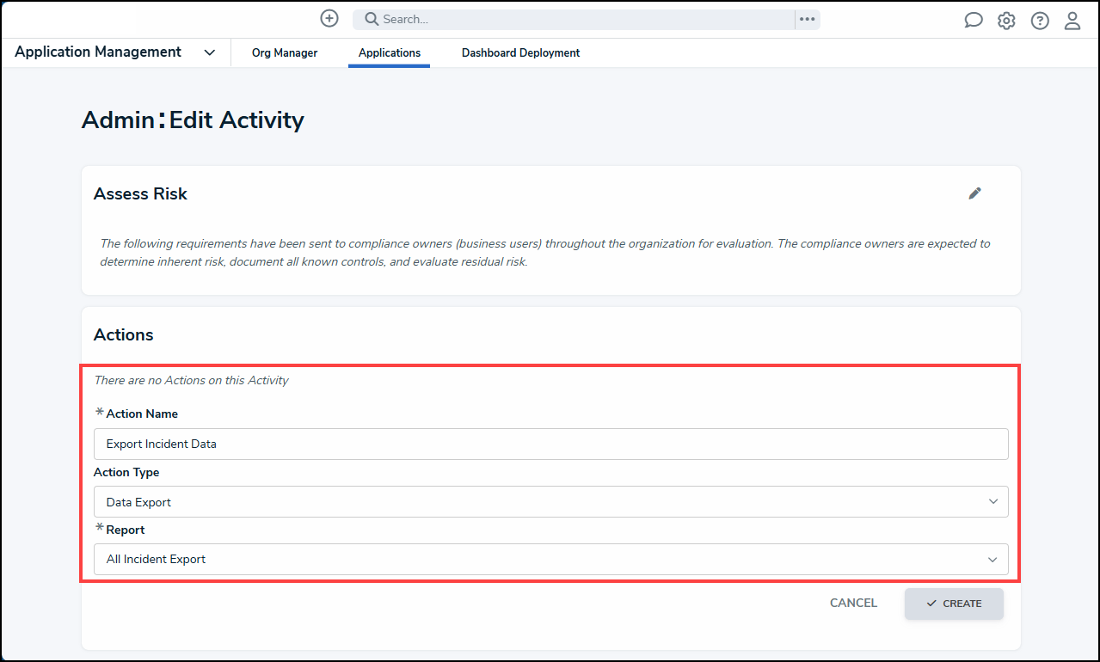Viewport: 1100px width, 662px height.
Task: Select the Applications tab
Action: (390, 53)
